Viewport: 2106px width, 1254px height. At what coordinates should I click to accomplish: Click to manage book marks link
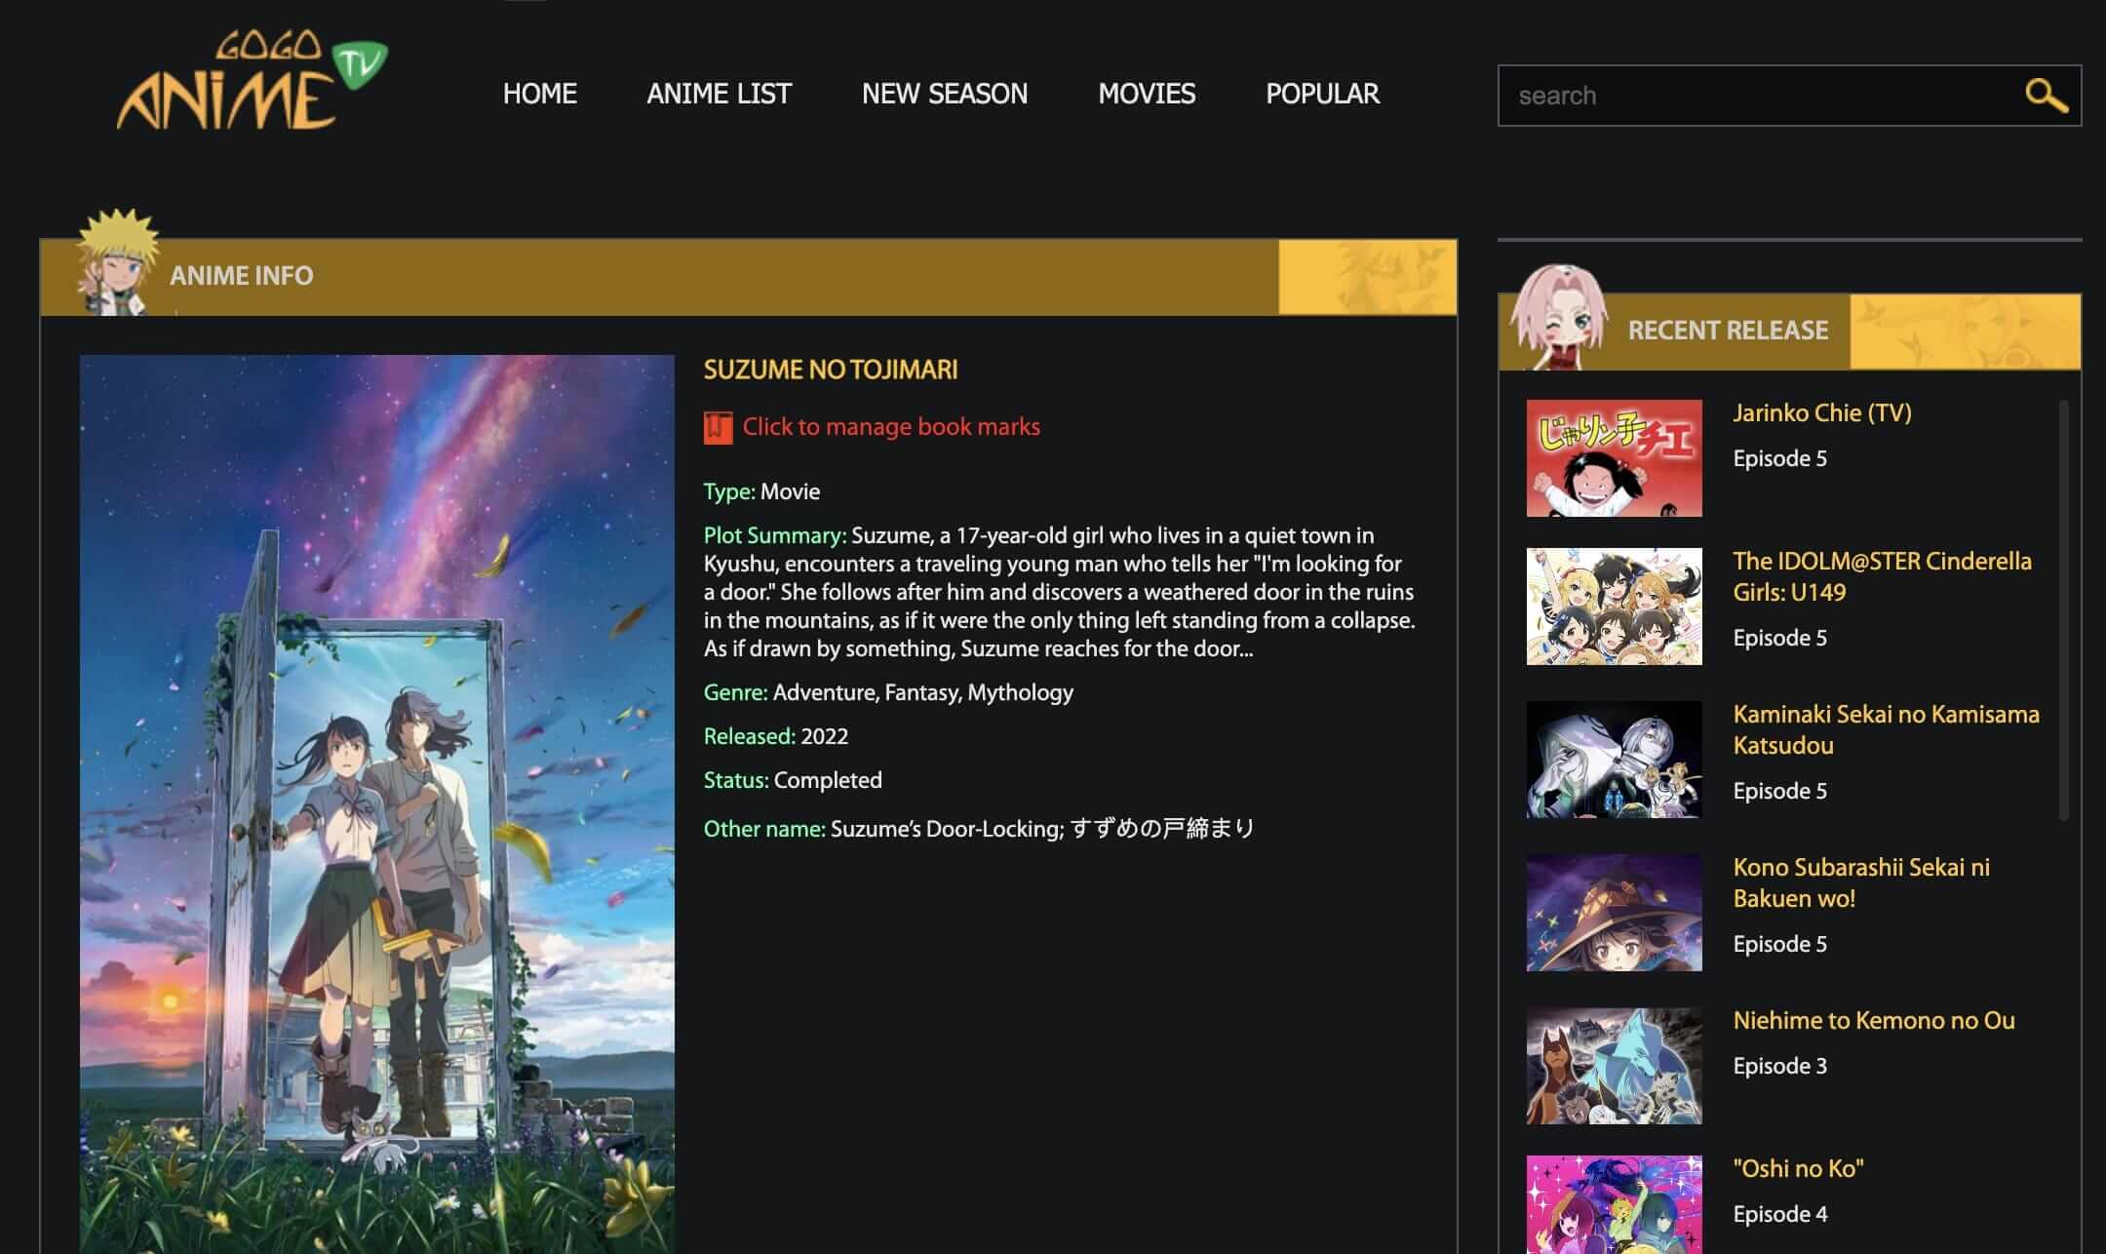coord(890,427)
